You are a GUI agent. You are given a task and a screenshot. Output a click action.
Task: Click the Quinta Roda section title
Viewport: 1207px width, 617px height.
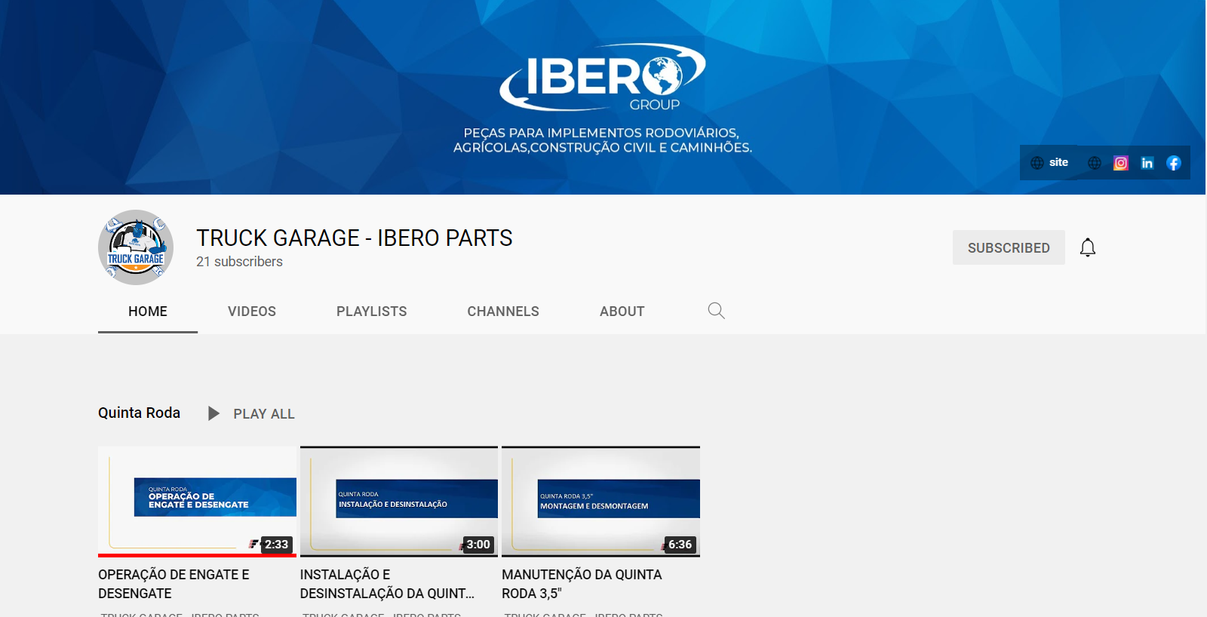pyautogui.click(x=140, y=413)
